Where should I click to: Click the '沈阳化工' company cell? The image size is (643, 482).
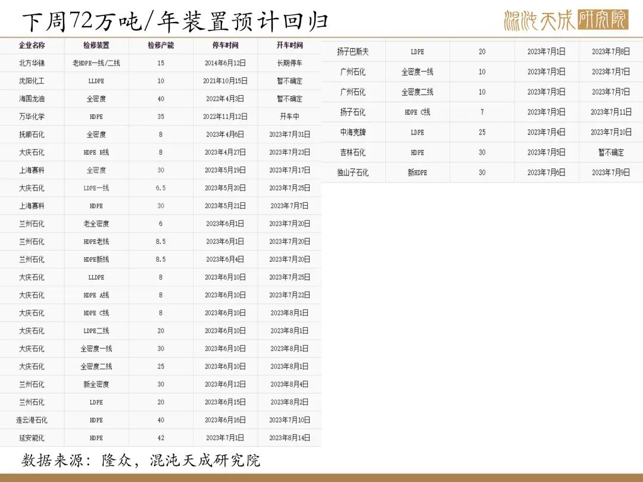[32, 81]
